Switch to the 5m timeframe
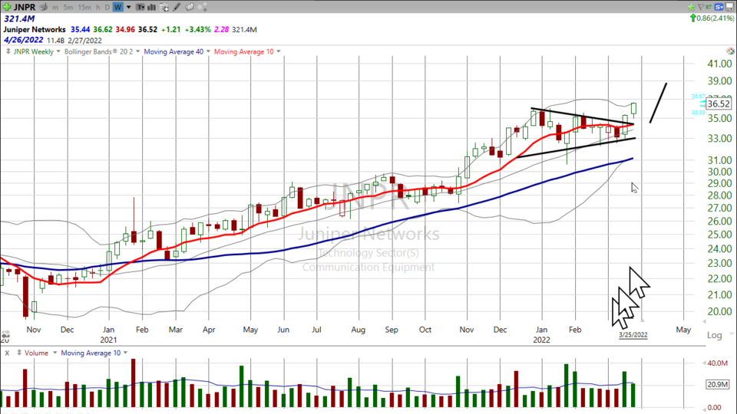This screenshot has height=414, width=737. point(68,8)
